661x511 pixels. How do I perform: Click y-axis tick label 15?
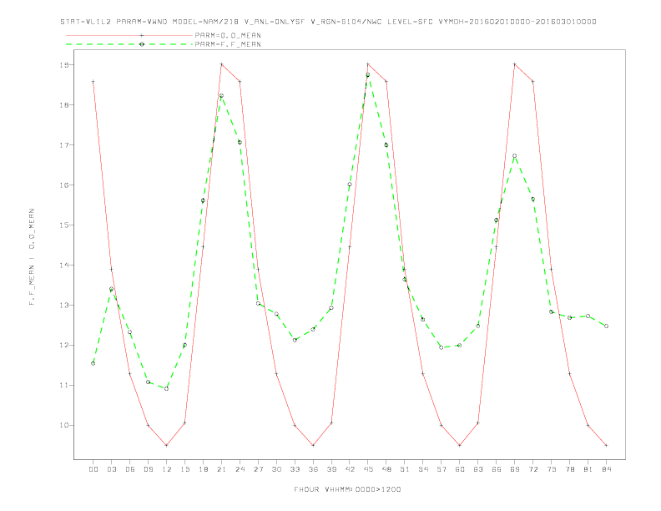[63, 225]
